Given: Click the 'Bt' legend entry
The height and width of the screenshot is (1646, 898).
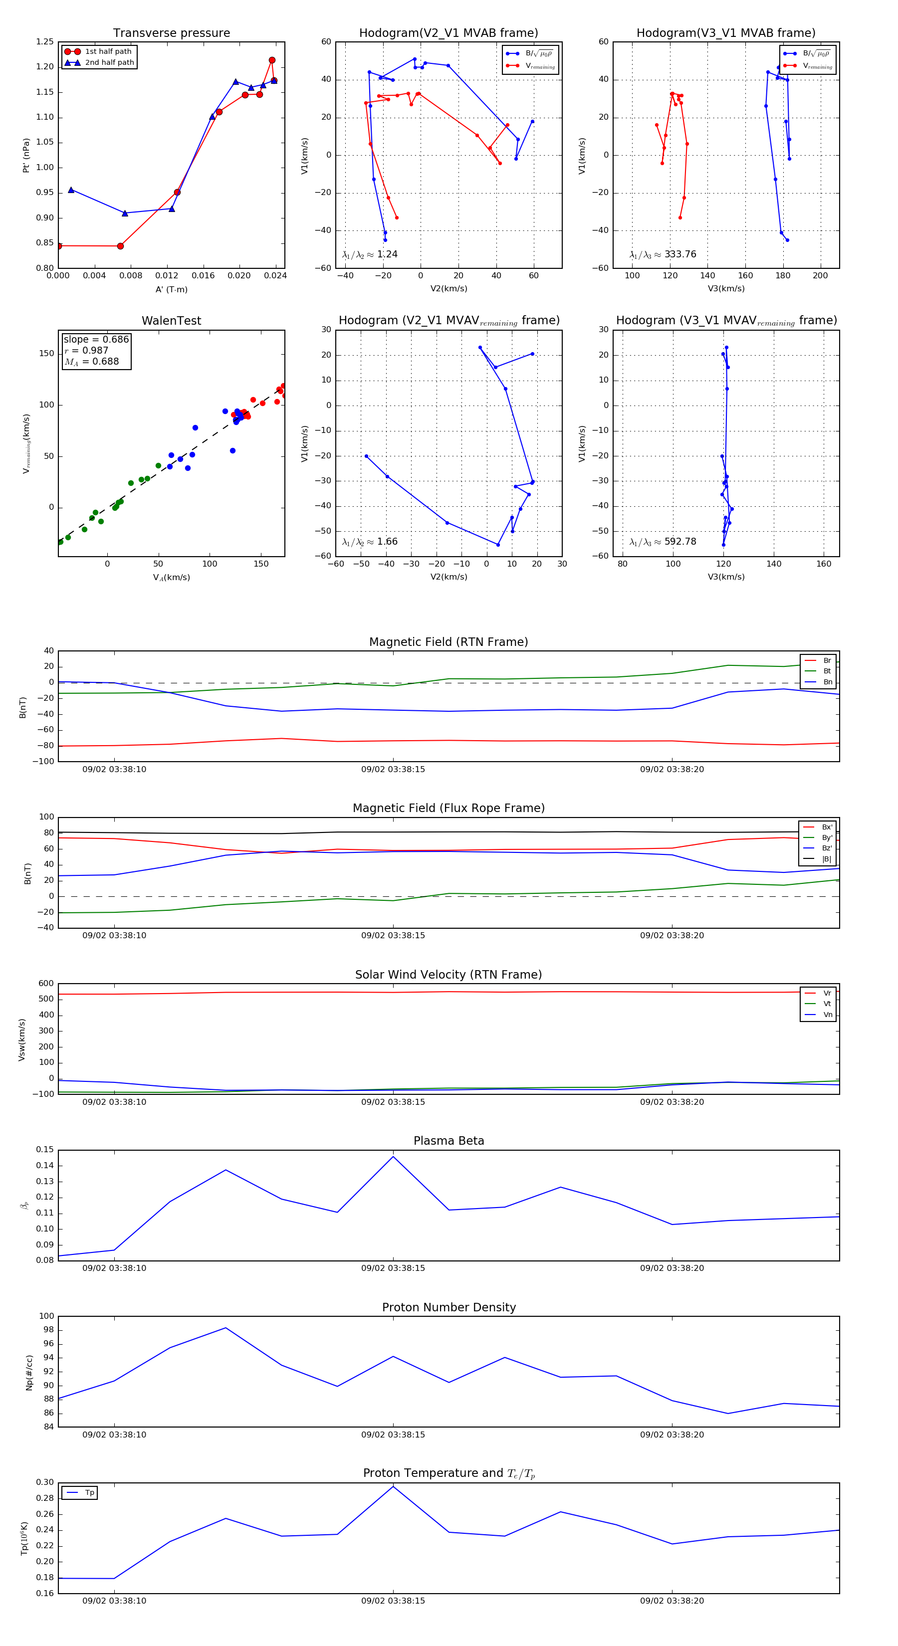Looking at the screenshot, I should click(819, 671).
